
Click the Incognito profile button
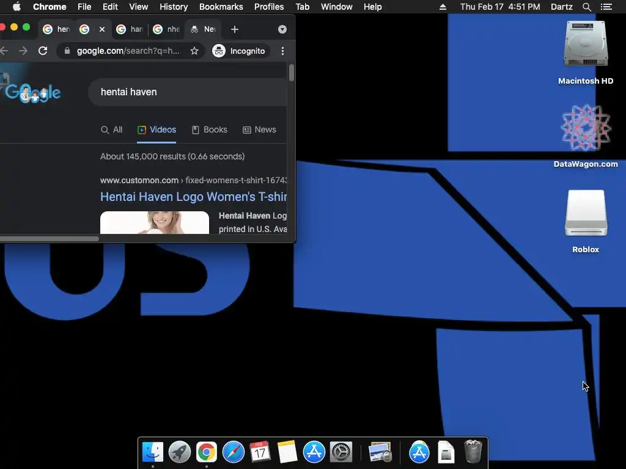pyautogui.click(x=240, y=51)
